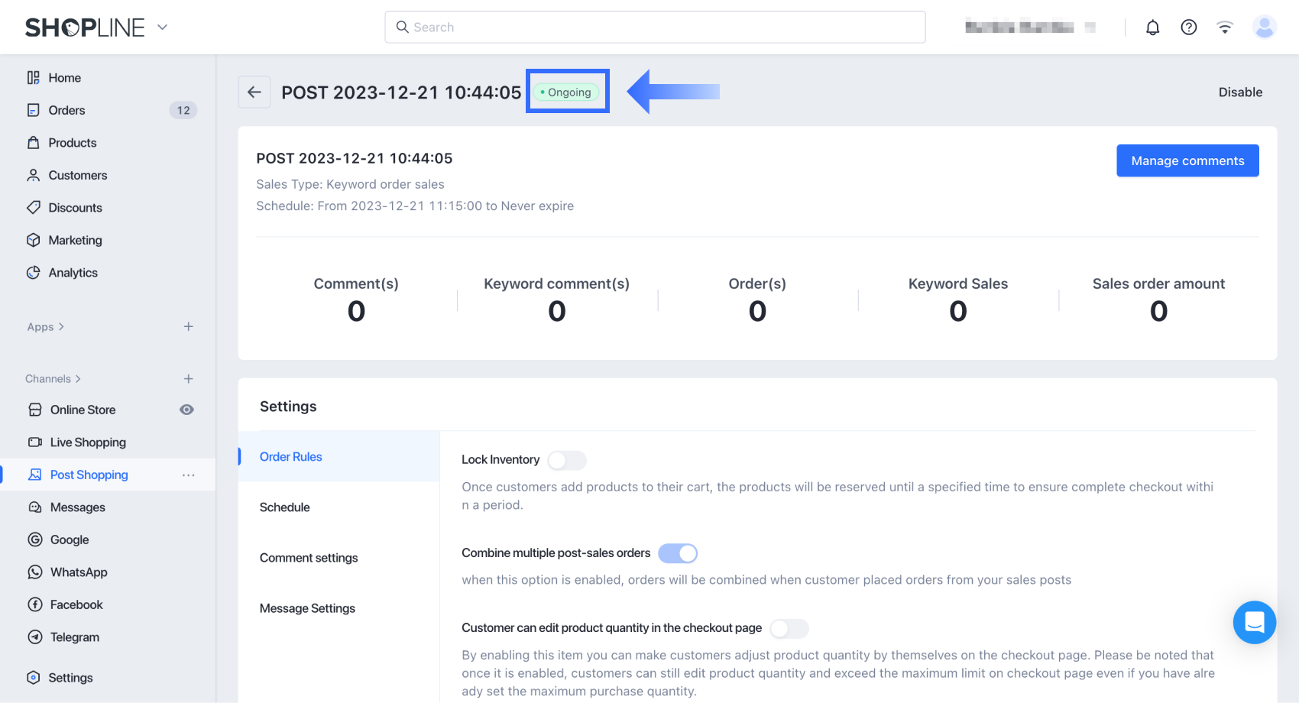Expand the Channels section
The image size is (1299, 703).
(x=53, y=379)
